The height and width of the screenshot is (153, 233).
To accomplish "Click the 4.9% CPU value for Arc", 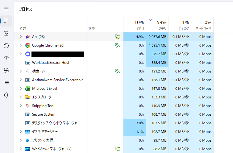I will [x=135, y=37].
